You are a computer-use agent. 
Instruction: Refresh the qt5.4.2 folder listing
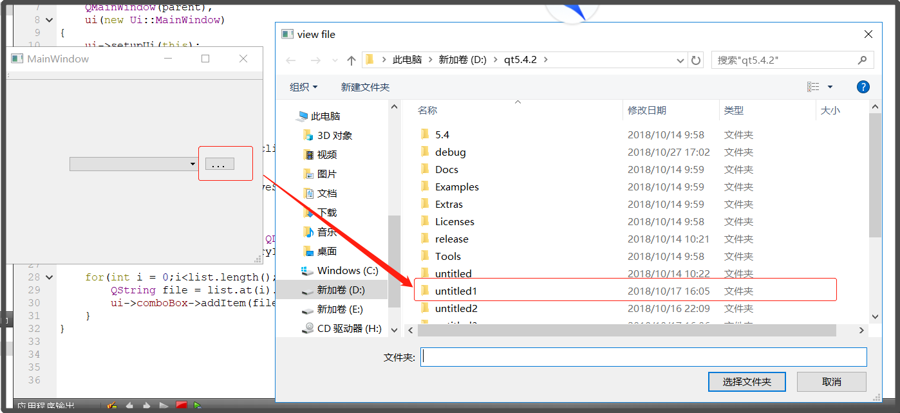[x=696, y=59]
